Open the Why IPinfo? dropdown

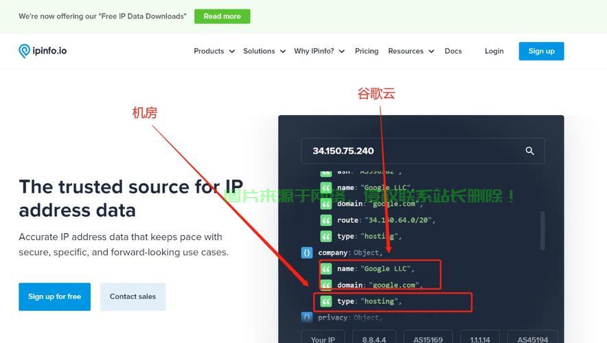319,51
